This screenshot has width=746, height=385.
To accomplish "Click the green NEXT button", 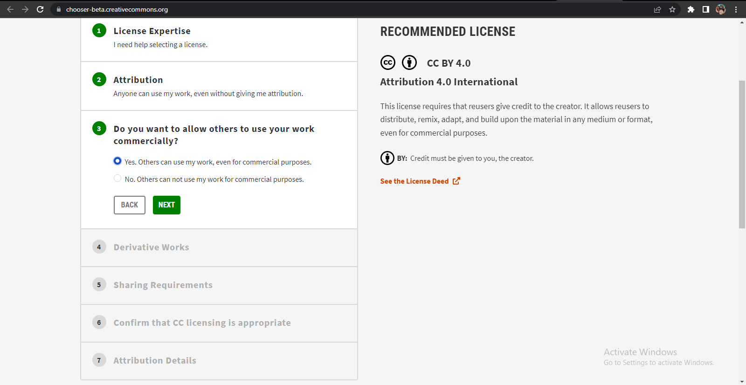I will pos(166,205).
